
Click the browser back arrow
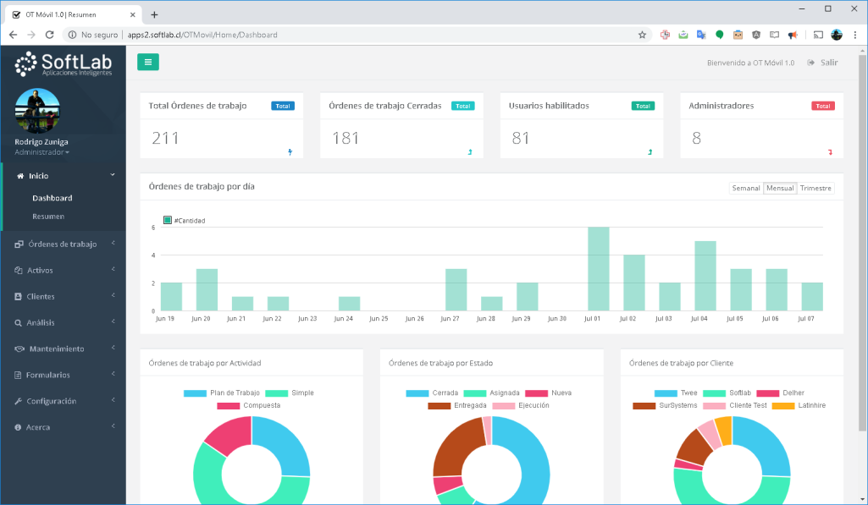tap(14, 35)
